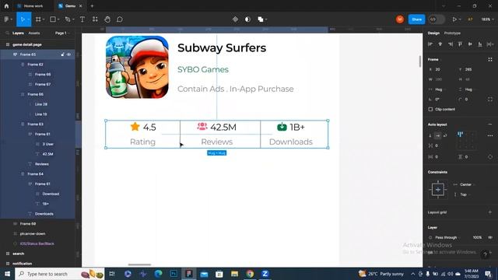
Task: Open the Resources tool
Action: tap(95, 19)
